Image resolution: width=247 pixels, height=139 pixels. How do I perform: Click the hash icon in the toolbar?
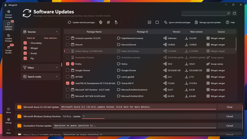point(108,22)
